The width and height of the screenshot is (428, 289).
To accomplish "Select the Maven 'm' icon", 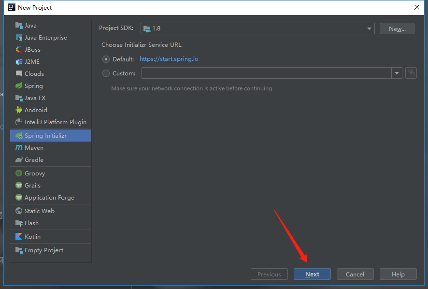I will 19,147.
